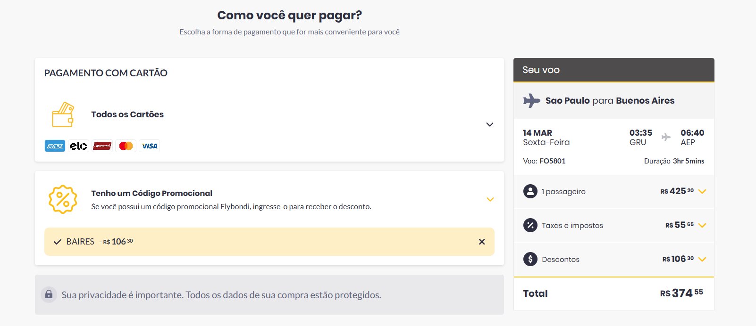
Task: Select the Hipercard logo
Action: [x=102, y=146]
